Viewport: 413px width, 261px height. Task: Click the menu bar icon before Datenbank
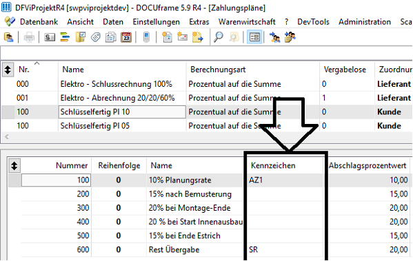tap(10, 21)
